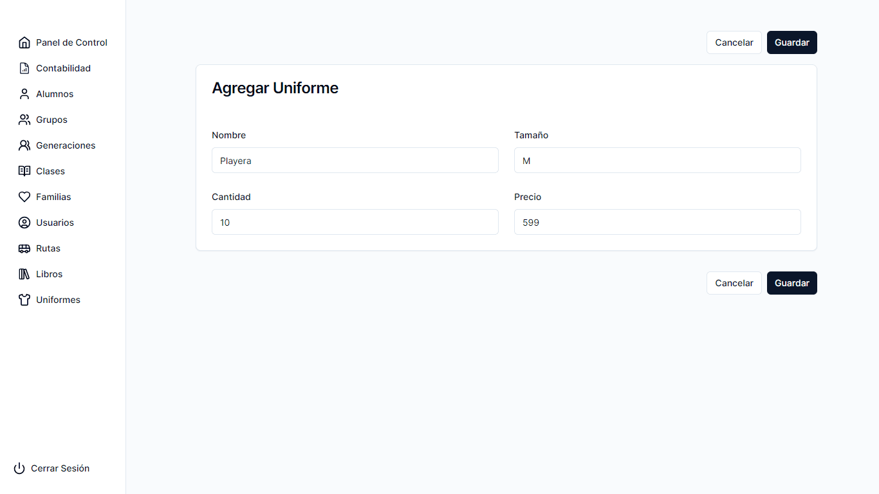The image size is (879, 494).
Task: Click the open book icon for Clases
Action: [24, 171]
